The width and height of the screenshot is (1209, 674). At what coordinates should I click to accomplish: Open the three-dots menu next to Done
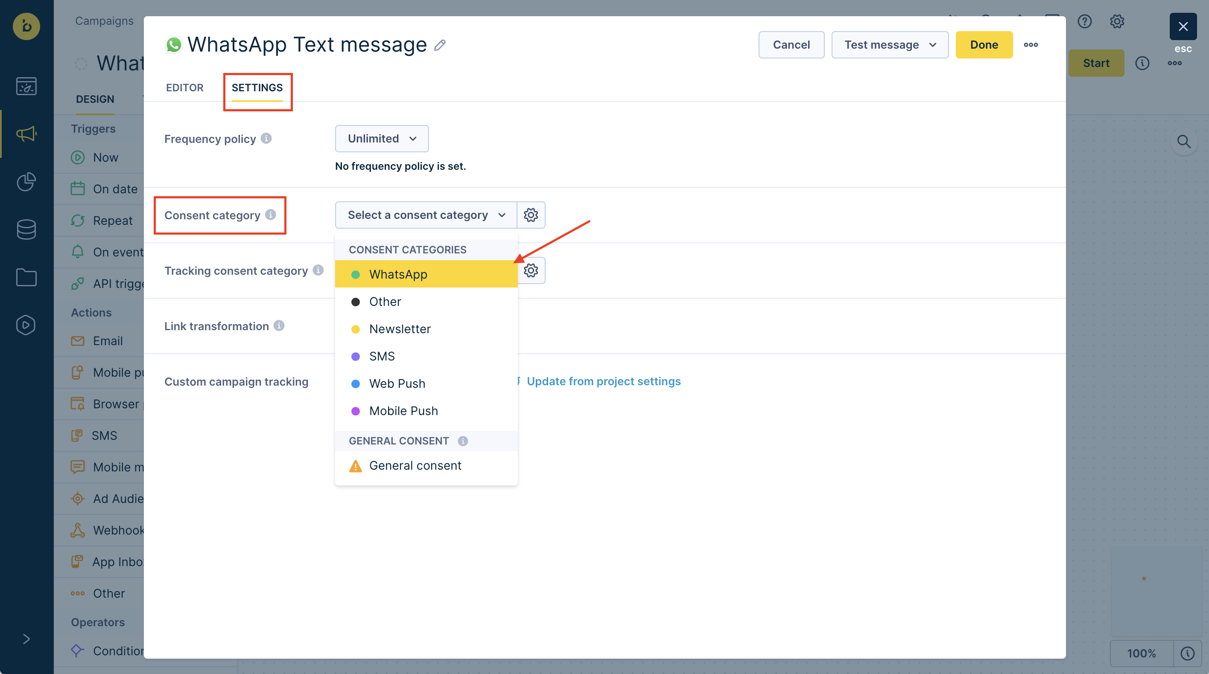(1031, 45)
